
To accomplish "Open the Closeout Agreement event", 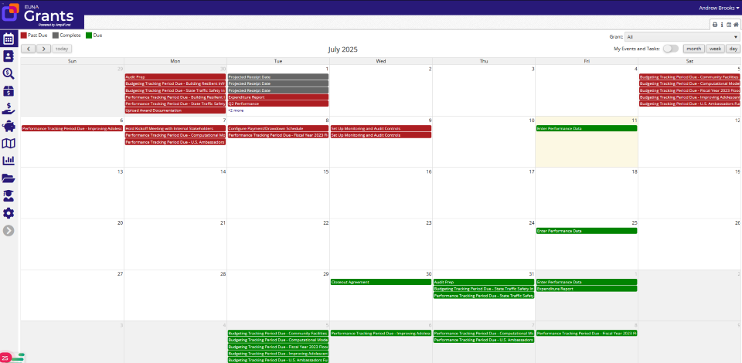I will (x=380, y=282).
